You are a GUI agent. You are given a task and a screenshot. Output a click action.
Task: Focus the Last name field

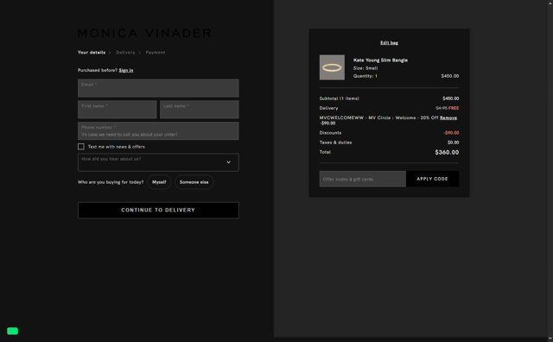(200, 110)
